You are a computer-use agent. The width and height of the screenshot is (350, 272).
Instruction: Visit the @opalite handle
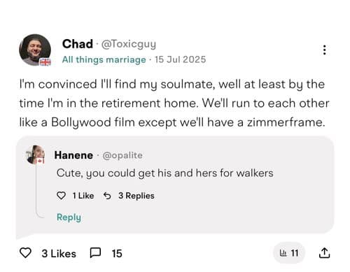coord(122,155)
